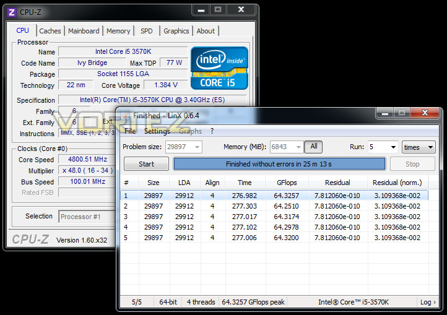Screen dimensions: 447x315
Task: Sort by the Size column header
Action: click(x=154, y=183)
